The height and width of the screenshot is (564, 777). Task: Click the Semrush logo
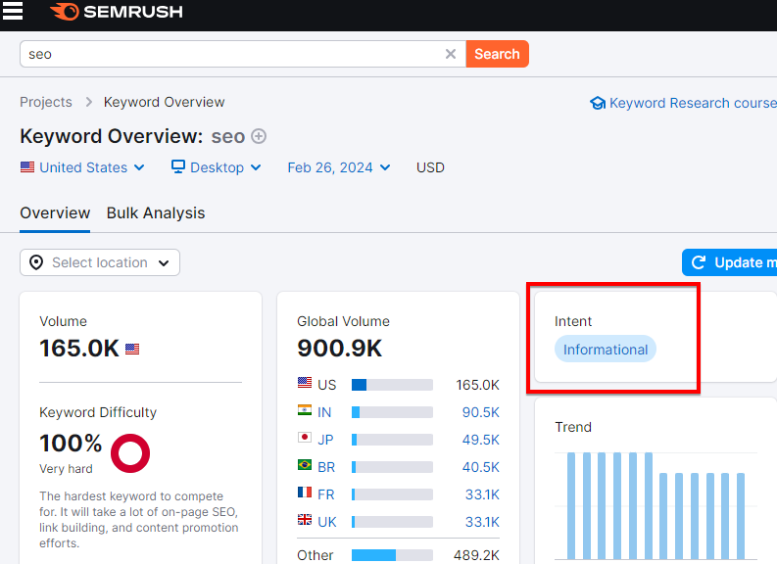point(117,12)
